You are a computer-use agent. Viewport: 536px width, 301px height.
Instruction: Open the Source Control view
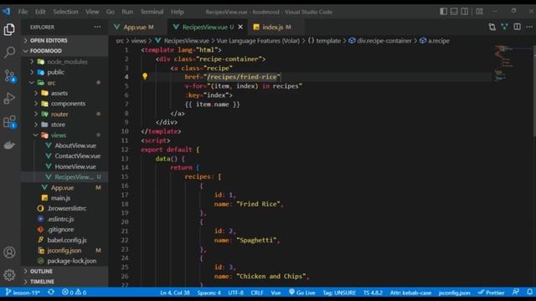(x=9, y=76)
